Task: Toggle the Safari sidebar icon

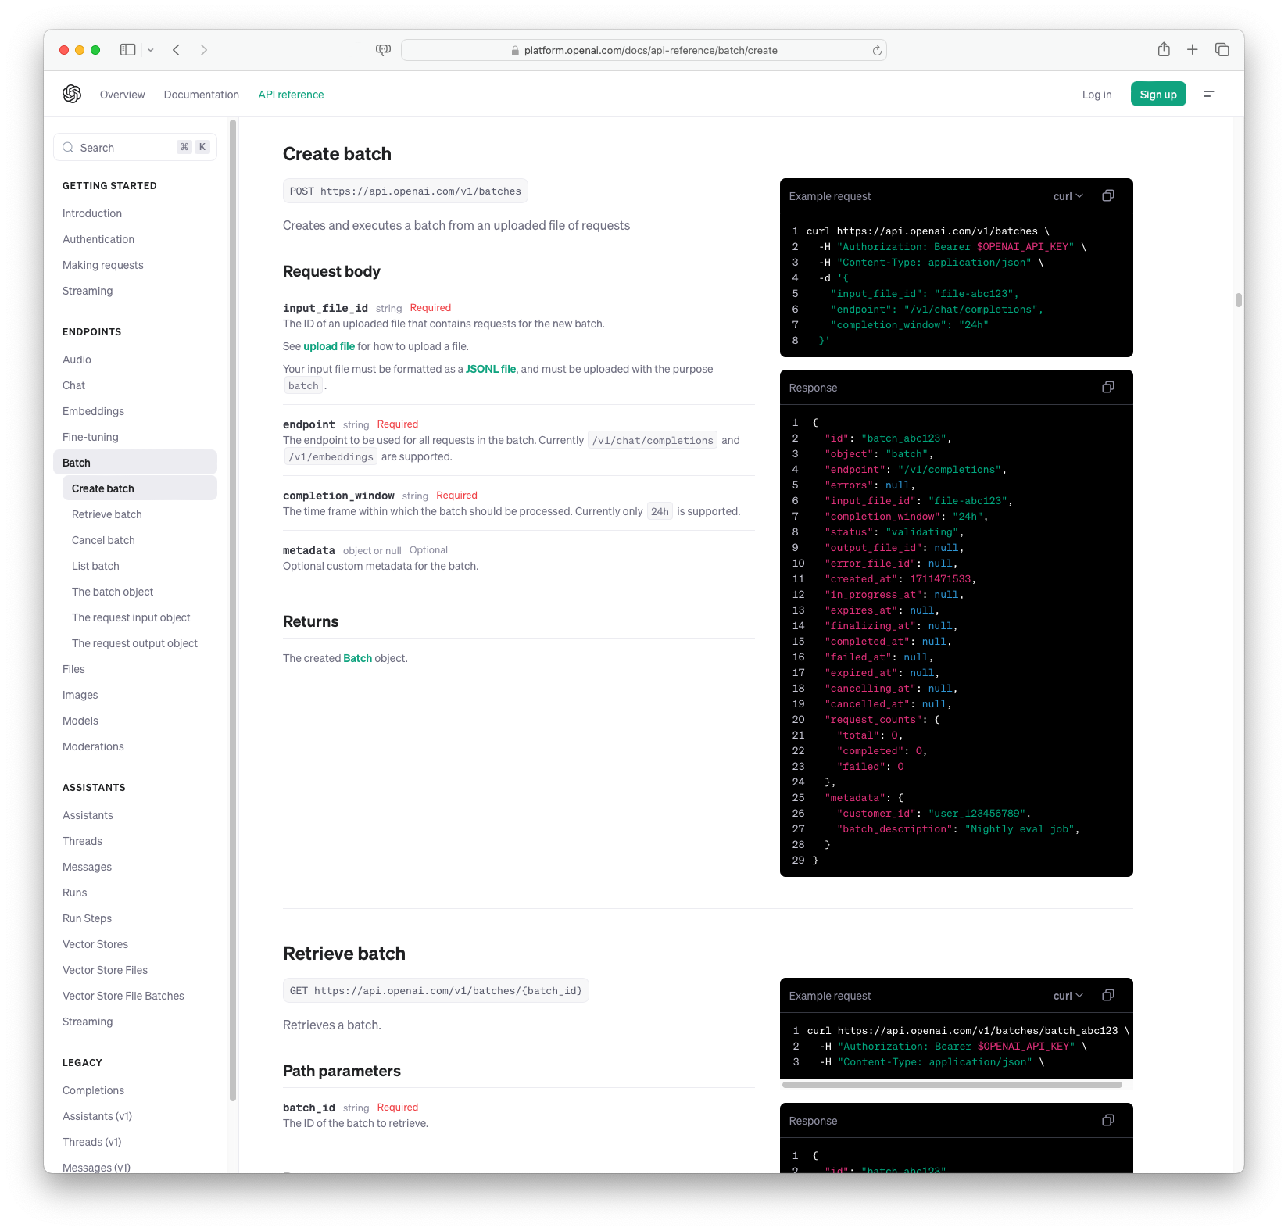Action: pos(127,50)
